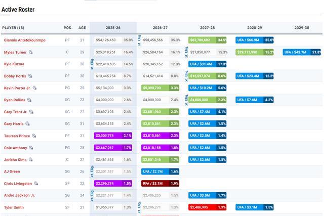Open contract notes icon beside Jericho Sims
This screenshot has height=216, width=324.
30,160
